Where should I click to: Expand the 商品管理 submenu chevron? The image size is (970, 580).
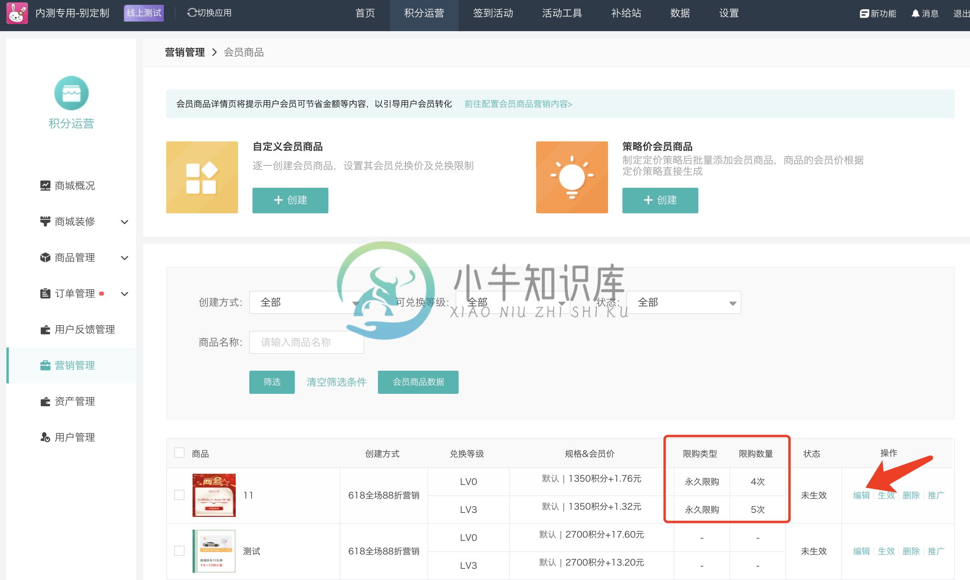(x=125, y=258)
